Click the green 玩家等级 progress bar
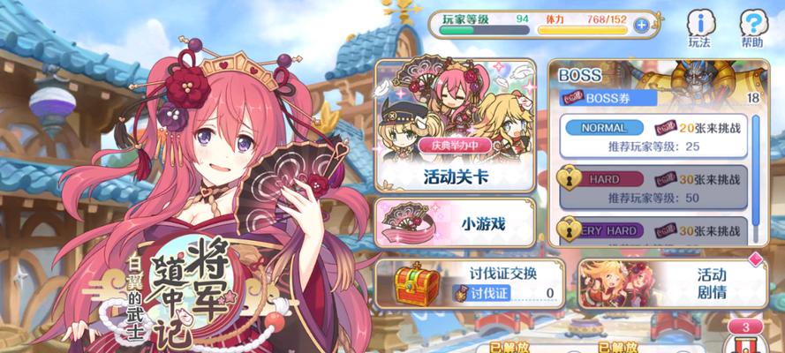 pos(484,30)
